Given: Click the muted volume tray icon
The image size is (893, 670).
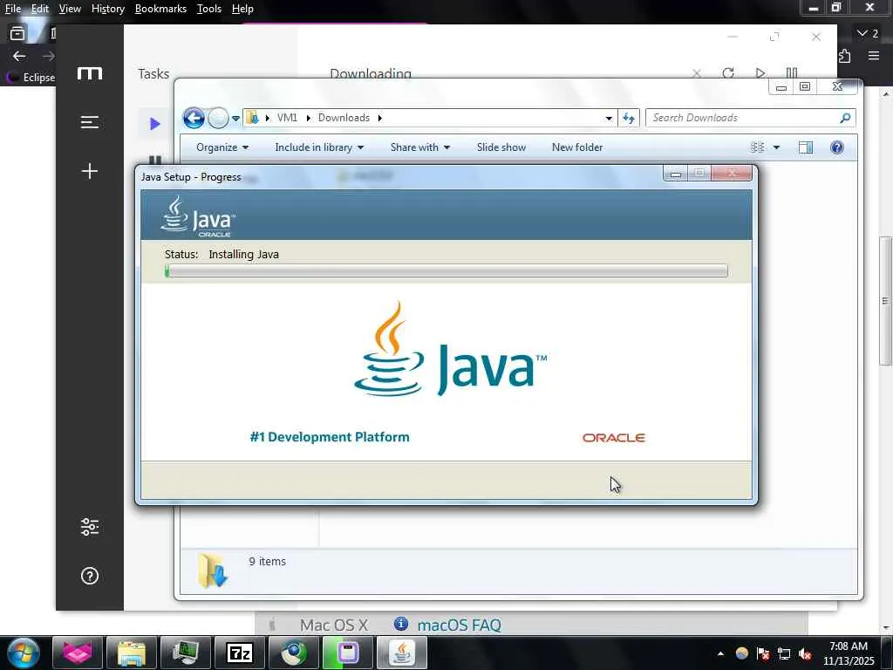Looking at the screenshot, I should point(805,654).
